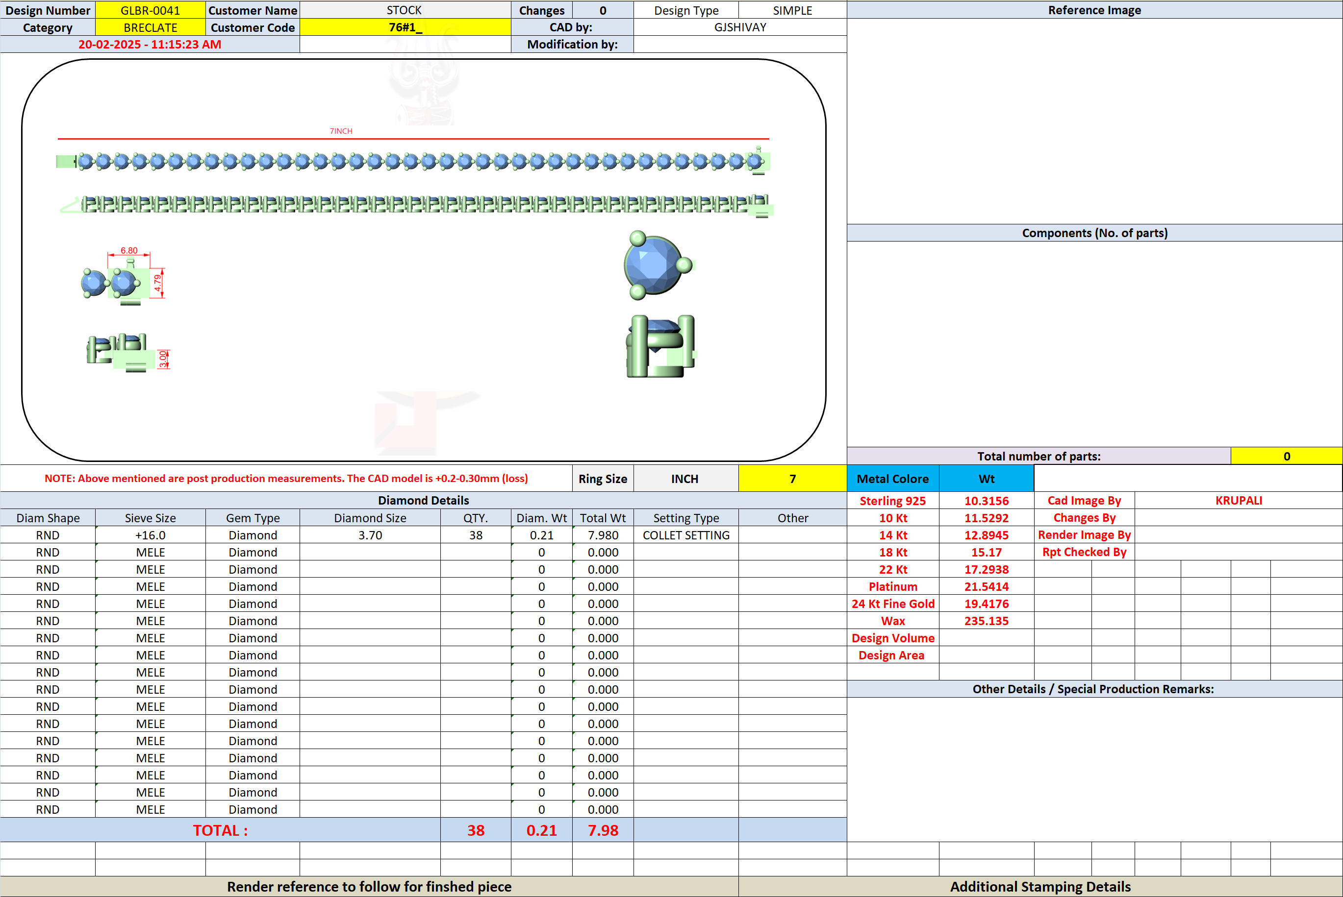Select customer code cell 76#1_
The width and height of the screenshot is (1343, 897).
point(405,27)
